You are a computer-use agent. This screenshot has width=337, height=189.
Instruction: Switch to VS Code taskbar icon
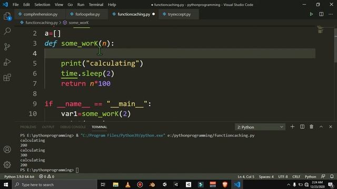[x=237, y=184]
